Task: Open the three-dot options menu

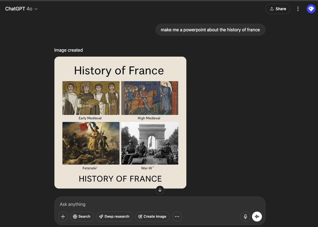Action: click(298, 9)
